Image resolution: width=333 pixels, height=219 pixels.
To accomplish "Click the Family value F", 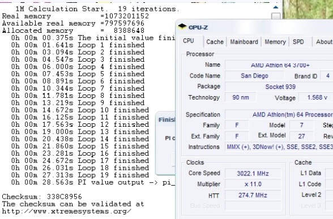I will (x=237, y=125).
